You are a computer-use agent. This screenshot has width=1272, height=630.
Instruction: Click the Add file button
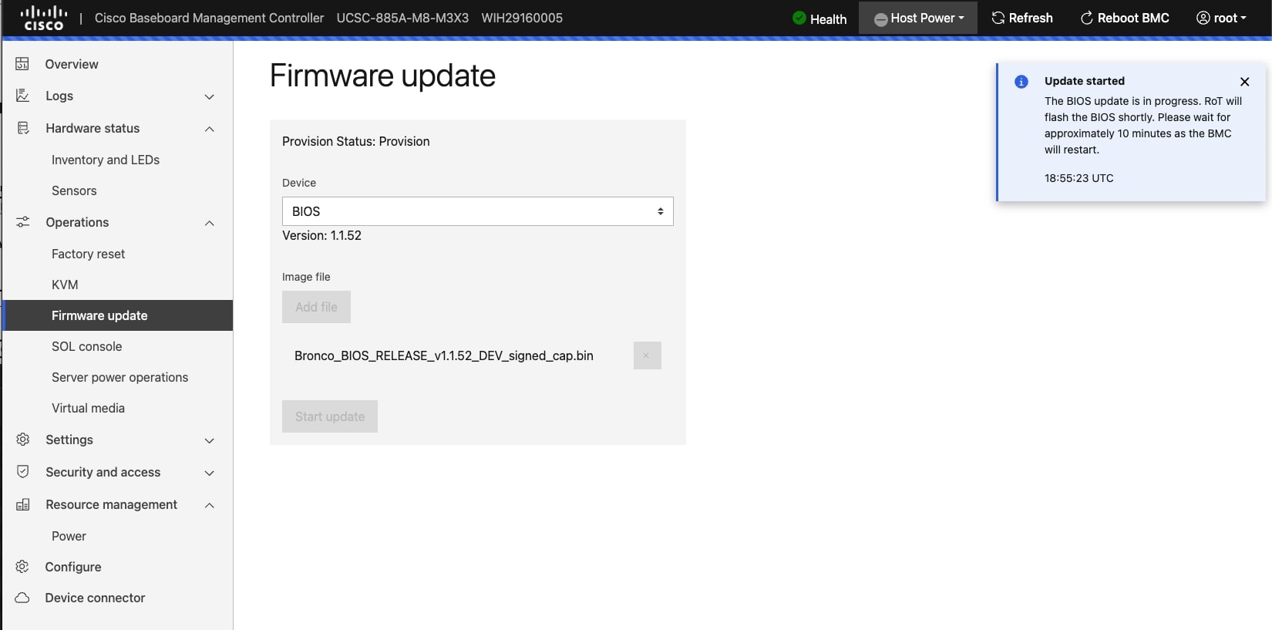pyautogui.click(x=316, y=307)
